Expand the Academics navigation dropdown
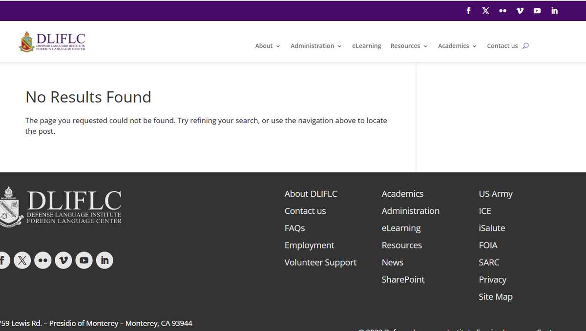The image size is (586, 331). [x=457, y=46]
